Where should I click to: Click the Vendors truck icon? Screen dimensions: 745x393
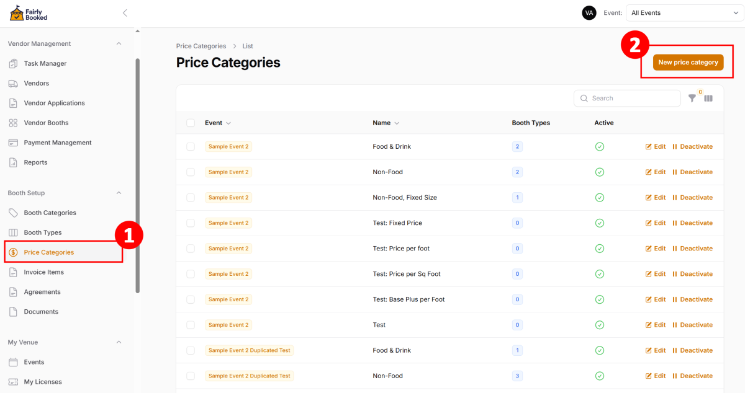coord(13,83)
